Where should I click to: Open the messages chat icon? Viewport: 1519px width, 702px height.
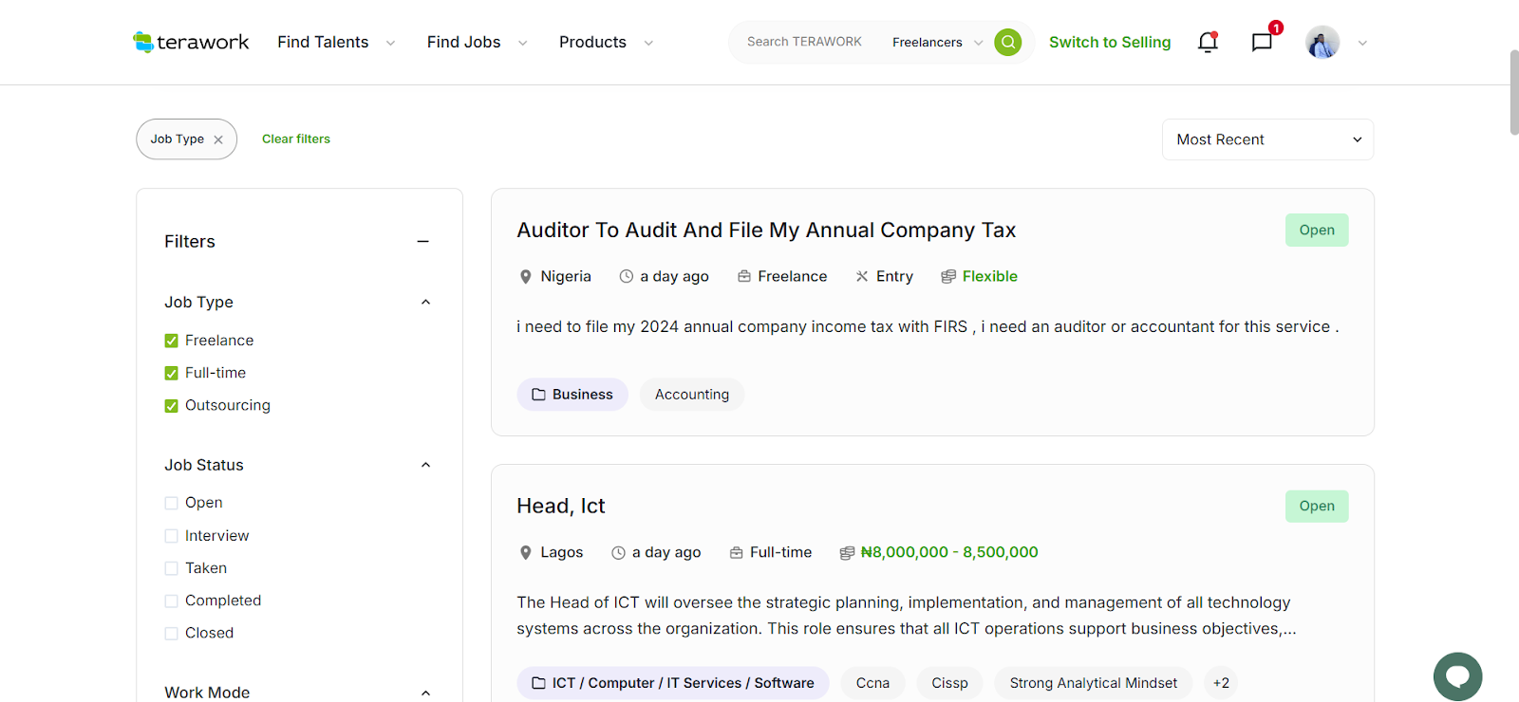tap(1262, 43)
